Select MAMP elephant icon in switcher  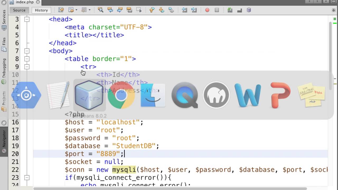click(216, 95)
